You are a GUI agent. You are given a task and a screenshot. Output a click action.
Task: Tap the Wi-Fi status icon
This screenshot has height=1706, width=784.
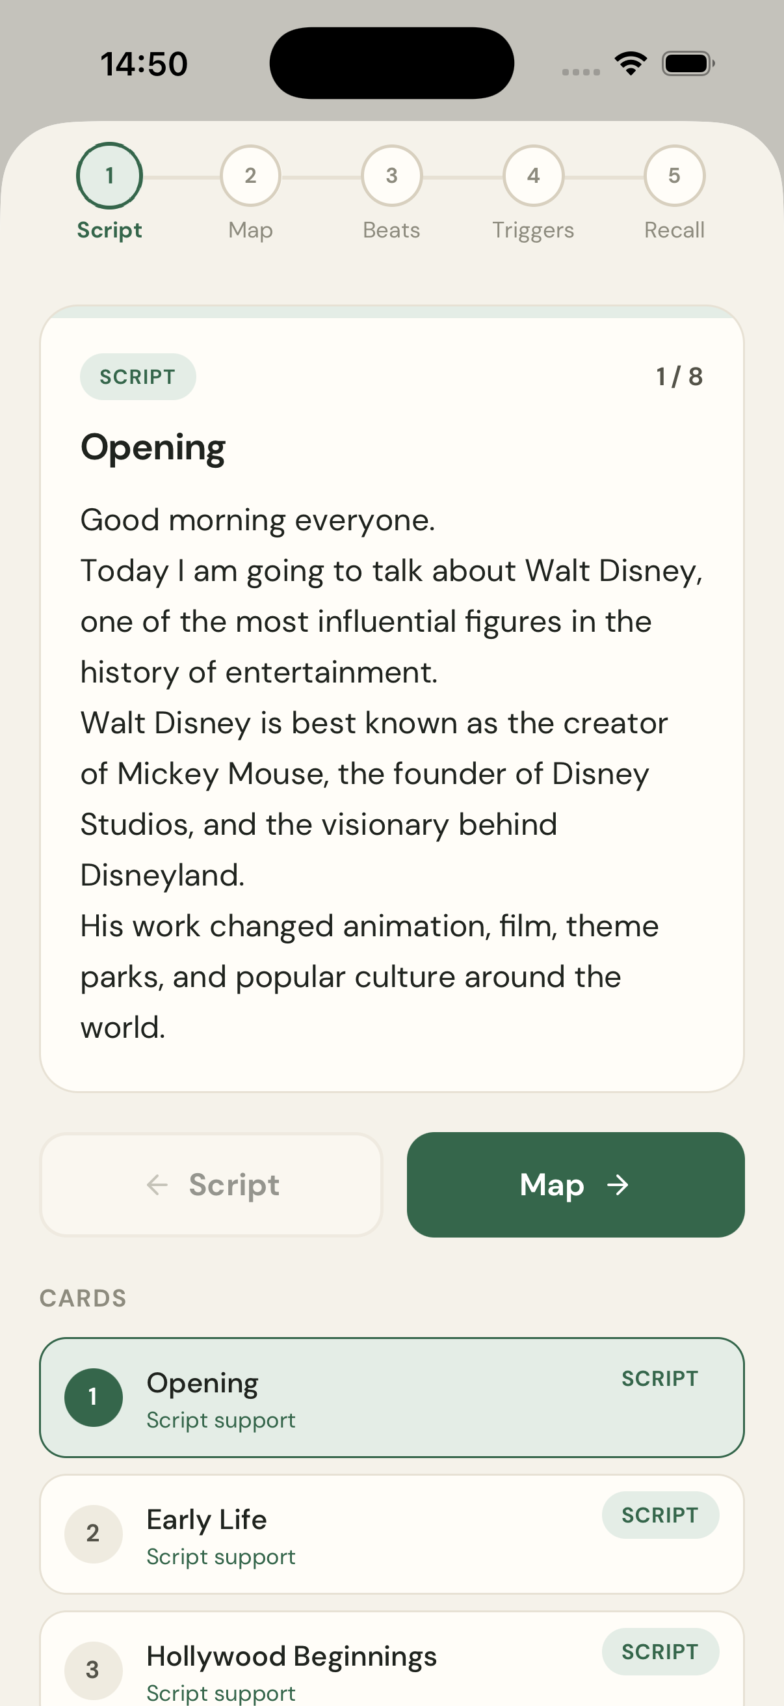click(631, 64)
